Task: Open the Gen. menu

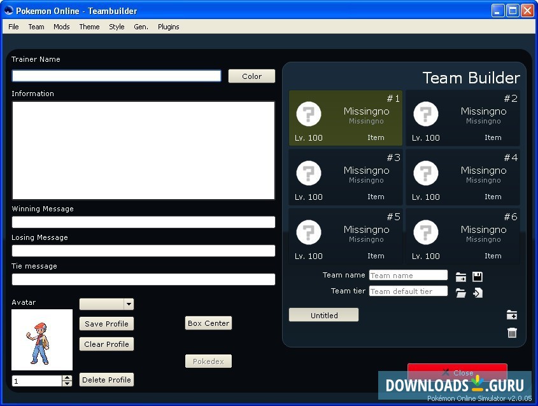Action: click(141, 27)
